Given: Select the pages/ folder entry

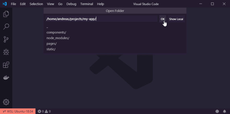Looking at the screenshot, I should click(115, 43).
